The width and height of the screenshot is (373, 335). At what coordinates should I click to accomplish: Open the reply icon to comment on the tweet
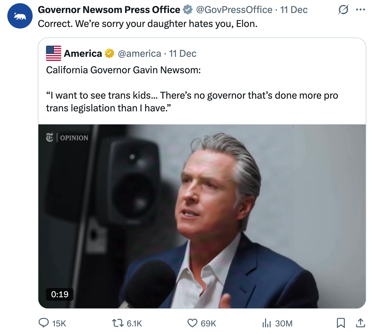(44, 323)
